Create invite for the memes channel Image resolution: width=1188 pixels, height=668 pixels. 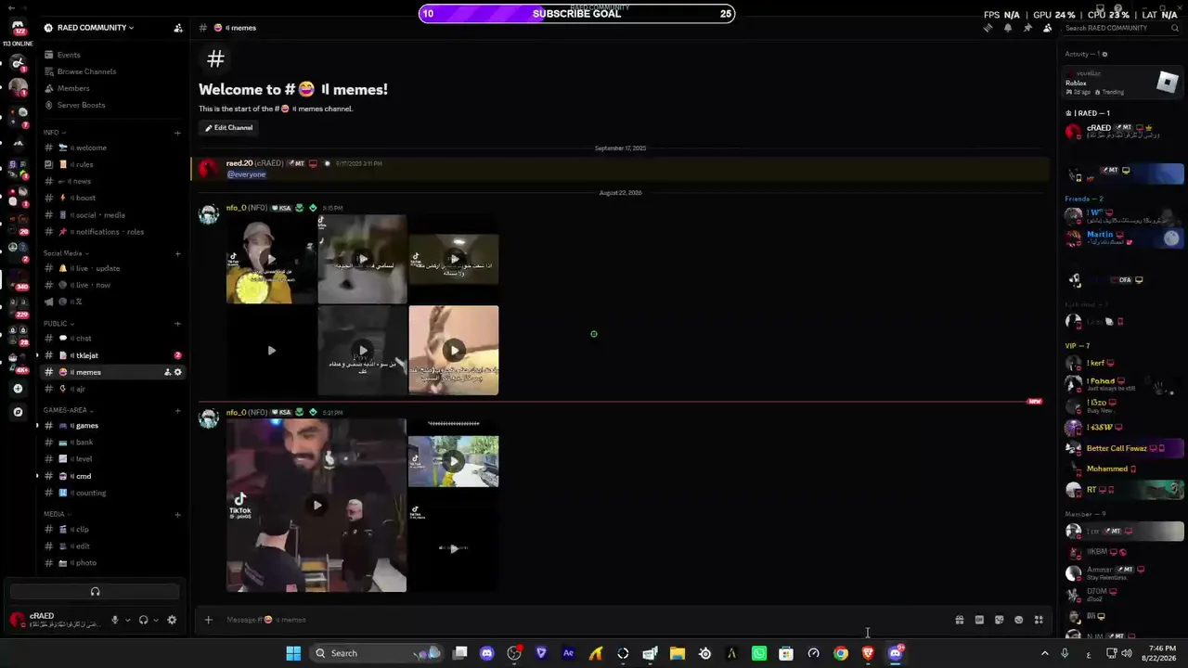[167, 372]
